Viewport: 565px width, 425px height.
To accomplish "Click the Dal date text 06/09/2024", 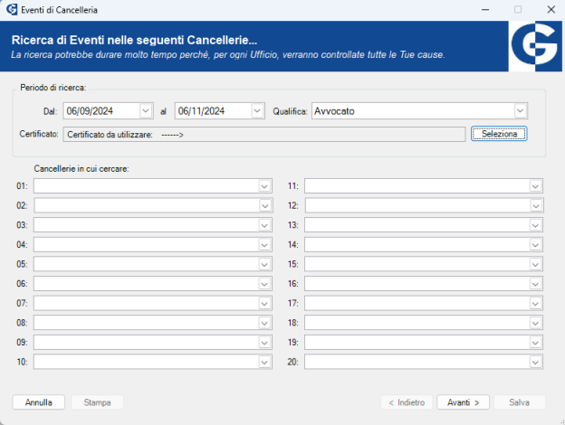I will [x=90, y=111].
